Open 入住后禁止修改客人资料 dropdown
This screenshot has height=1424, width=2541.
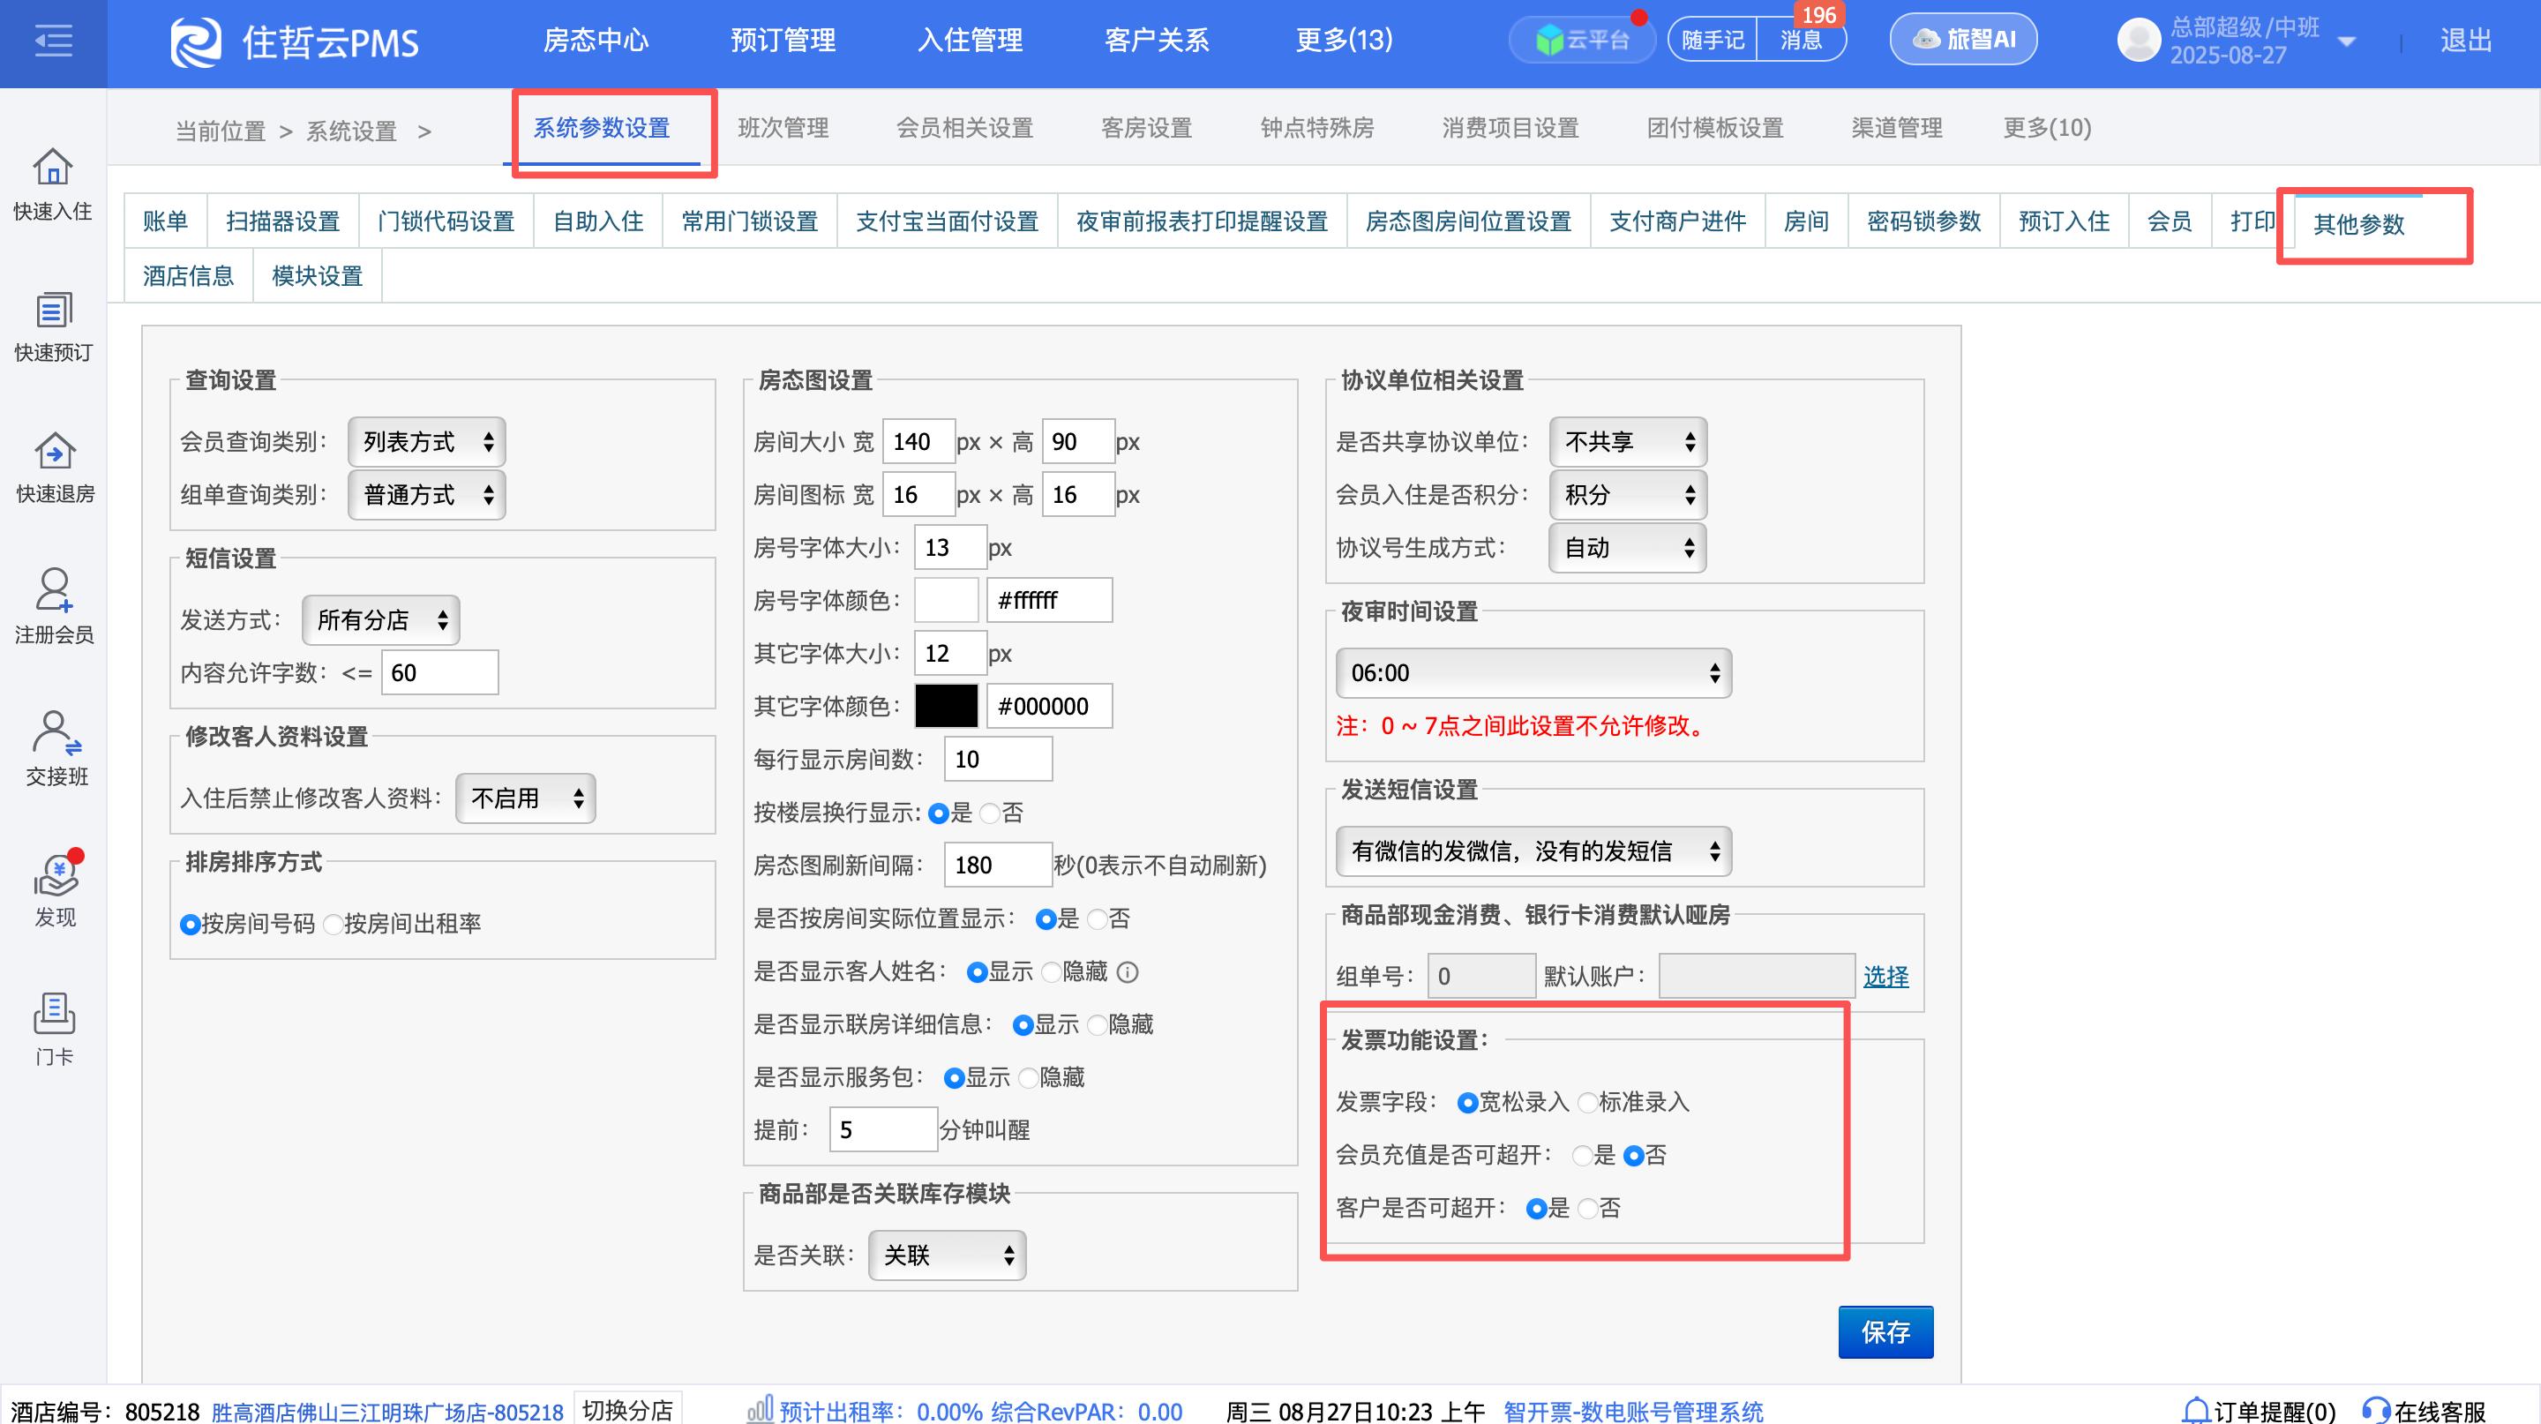point(525,798)
